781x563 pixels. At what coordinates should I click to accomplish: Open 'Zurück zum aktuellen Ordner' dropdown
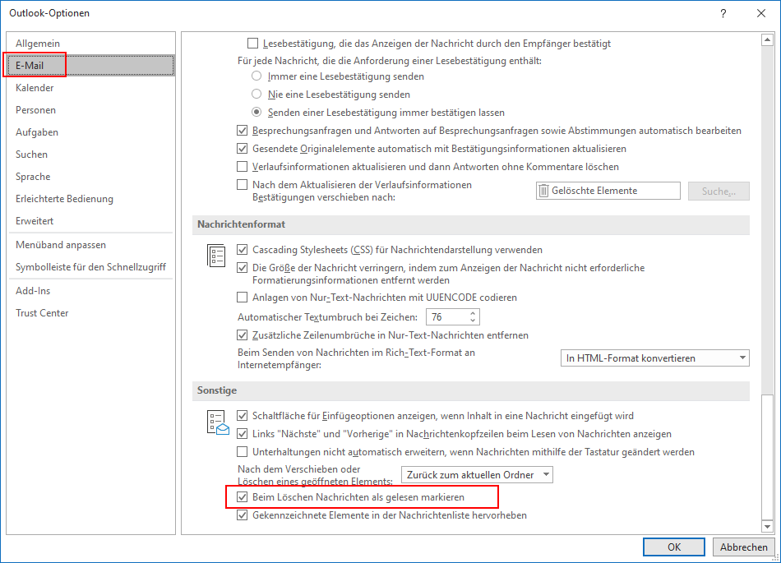tap(477, 475)
